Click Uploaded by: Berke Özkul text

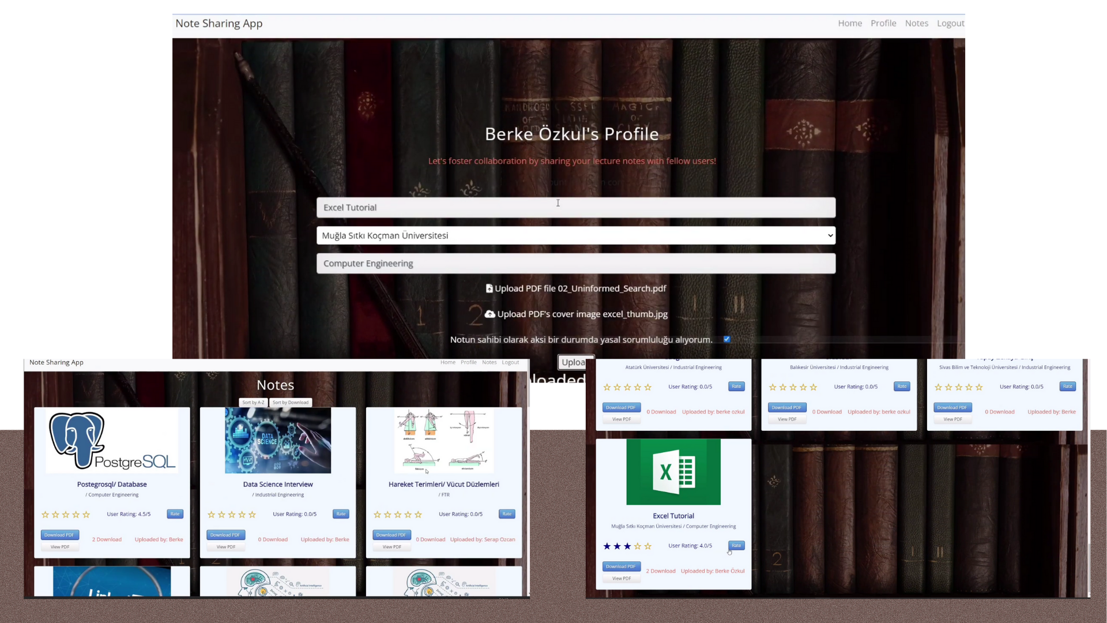(x=713, y=571)
